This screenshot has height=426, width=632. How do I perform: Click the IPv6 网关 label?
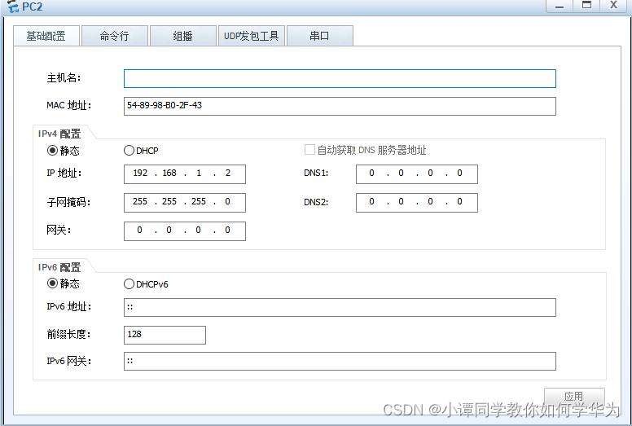[x=69, y=361]
